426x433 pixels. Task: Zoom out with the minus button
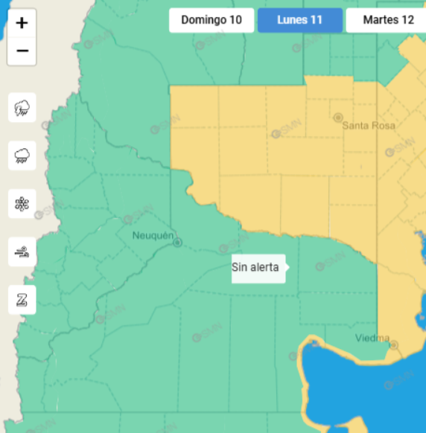point(22,51)
